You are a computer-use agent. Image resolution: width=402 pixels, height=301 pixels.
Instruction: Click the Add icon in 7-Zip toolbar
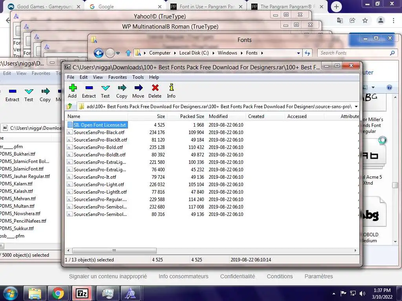coord(73,88)
